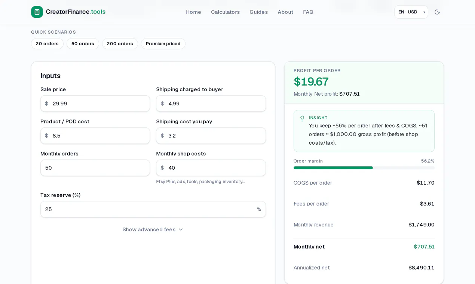
Task: Expand Show advanced fees
Action: click(153, 229)
